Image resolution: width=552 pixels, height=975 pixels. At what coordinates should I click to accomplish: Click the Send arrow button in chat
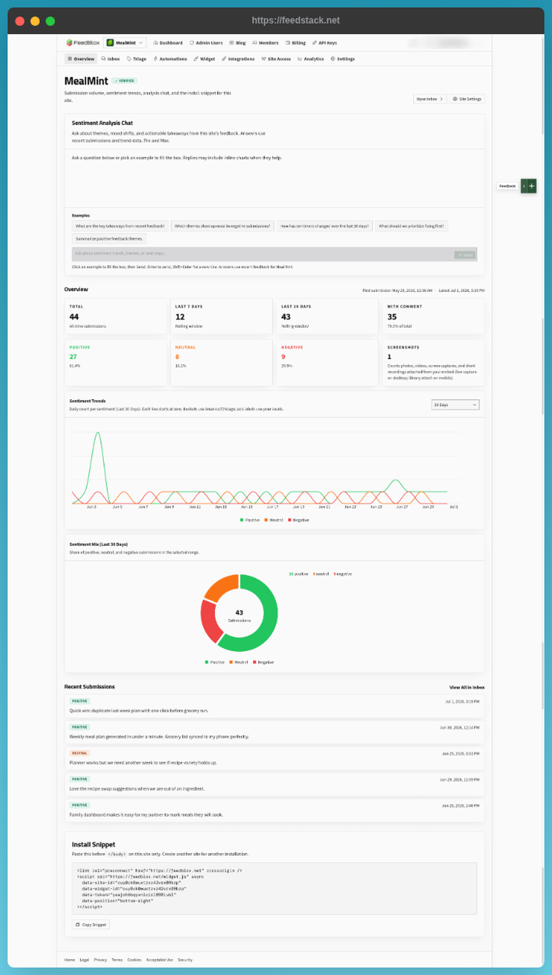(x=465, y=255)
